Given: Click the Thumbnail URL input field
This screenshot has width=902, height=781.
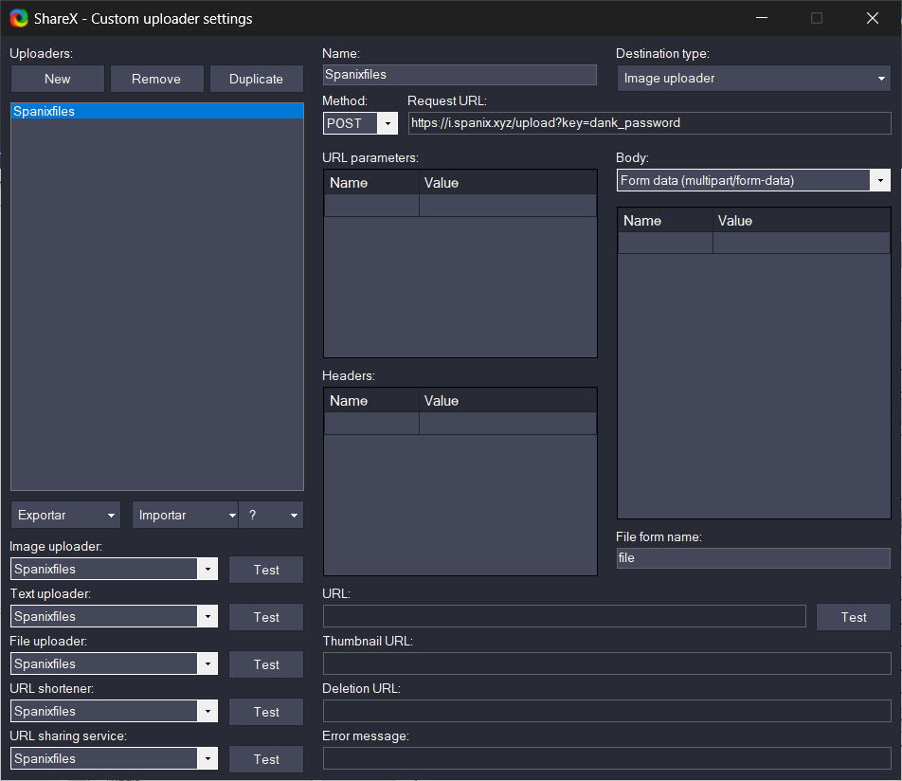Looking at the screenshot, I should 607,663.
